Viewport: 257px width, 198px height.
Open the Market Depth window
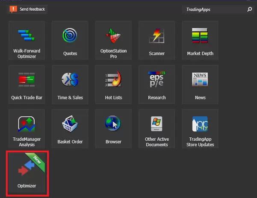[x=200, y=40]
